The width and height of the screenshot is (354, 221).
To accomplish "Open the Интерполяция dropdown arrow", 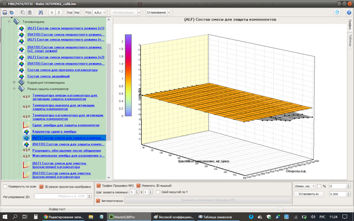I will pos(139,13).
